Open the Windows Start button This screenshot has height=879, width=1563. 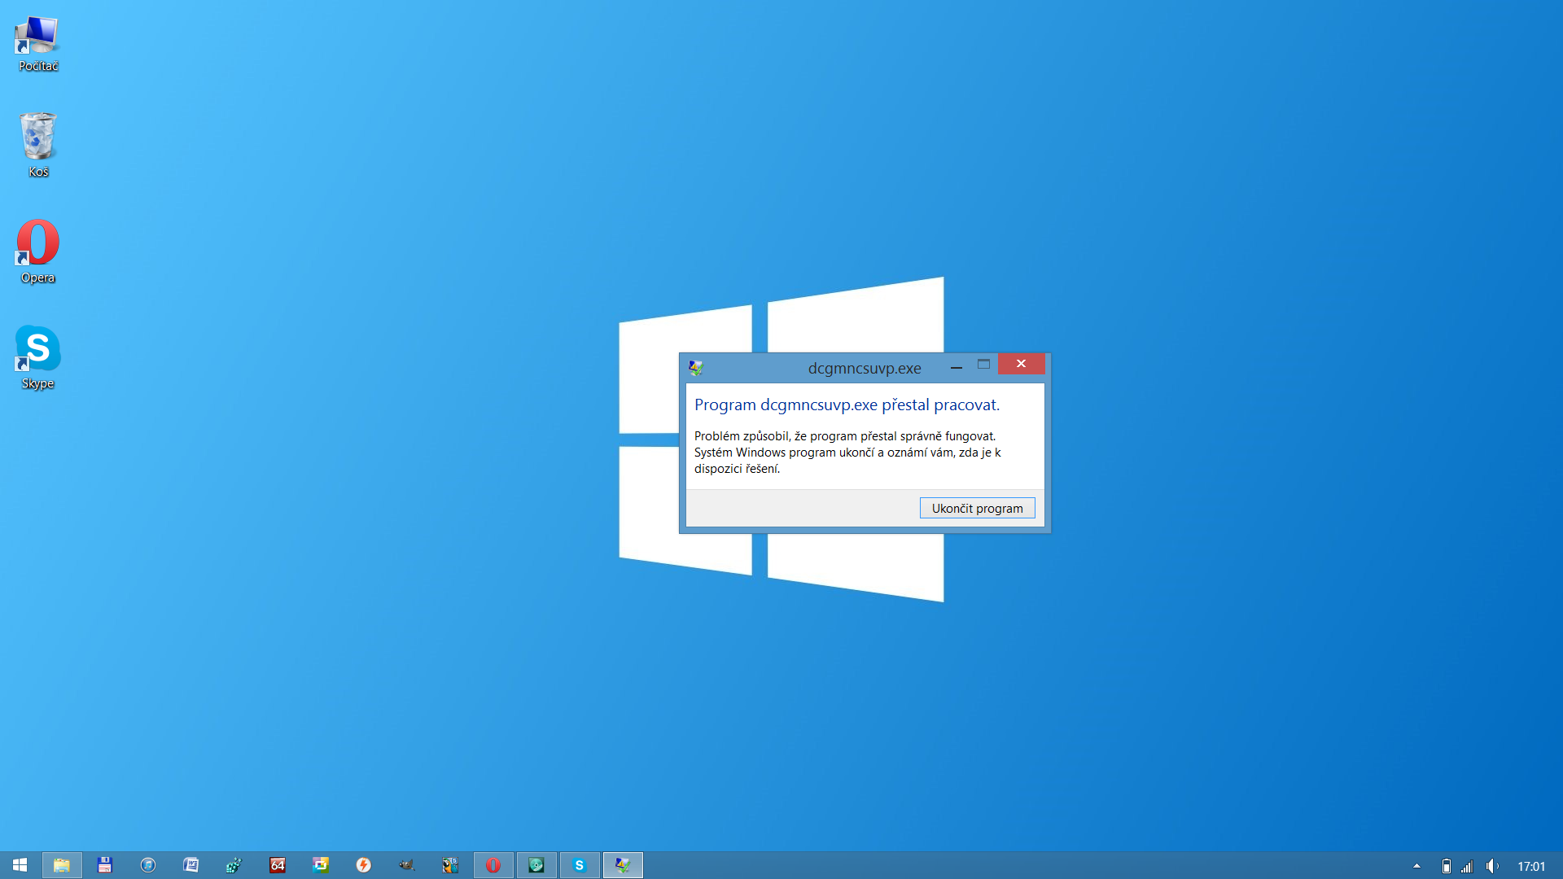(20, 865)
